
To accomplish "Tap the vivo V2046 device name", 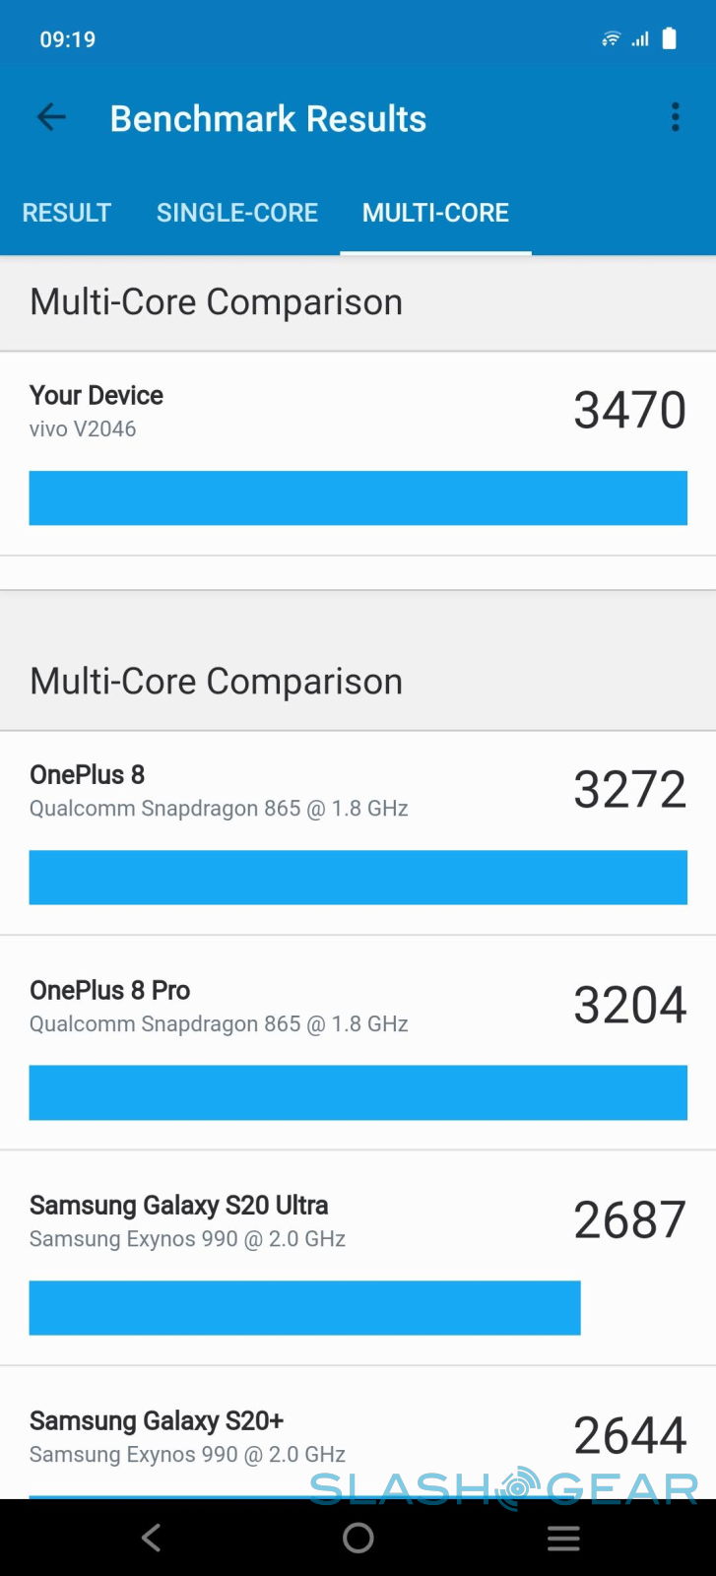I will coord(83,429).
